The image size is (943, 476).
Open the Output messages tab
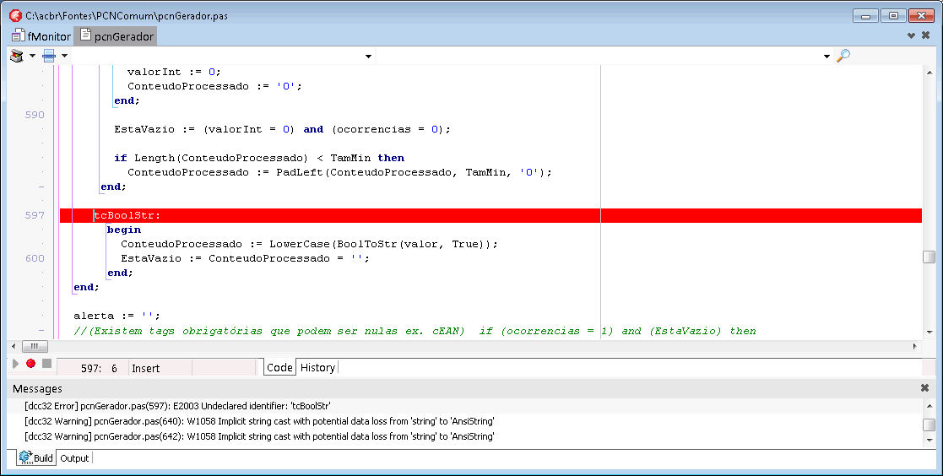click(x=74, y=458)
